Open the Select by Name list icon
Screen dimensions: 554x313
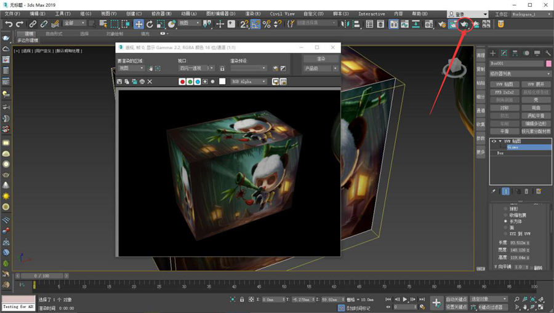103,24
